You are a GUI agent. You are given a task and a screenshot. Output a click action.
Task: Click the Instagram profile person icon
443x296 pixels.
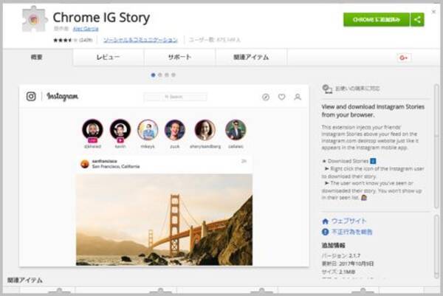298,97
